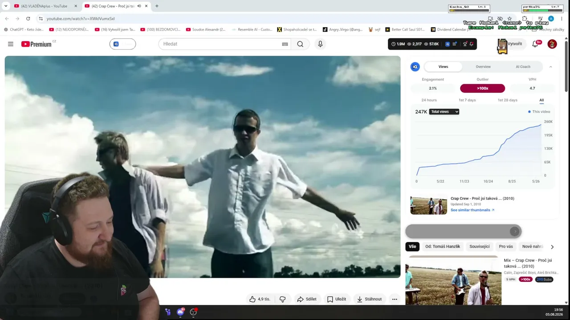Start voice search with the microphone icon
This screenshot has width=570, height=320.
click(320, 44)
